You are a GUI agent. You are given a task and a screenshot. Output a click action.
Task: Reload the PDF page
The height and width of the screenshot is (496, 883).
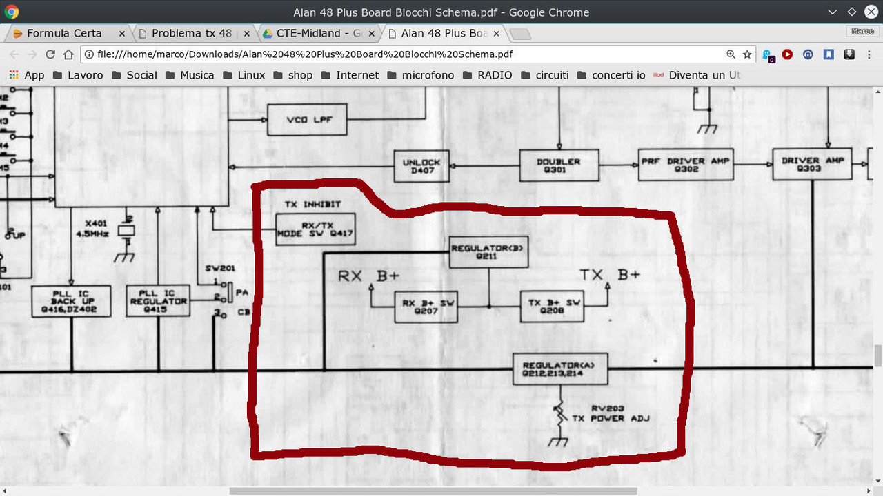tap(50, 54)
